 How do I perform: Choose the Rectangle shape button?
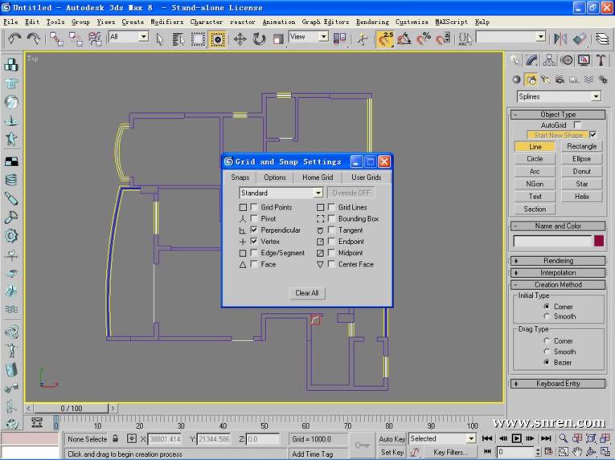581,147
